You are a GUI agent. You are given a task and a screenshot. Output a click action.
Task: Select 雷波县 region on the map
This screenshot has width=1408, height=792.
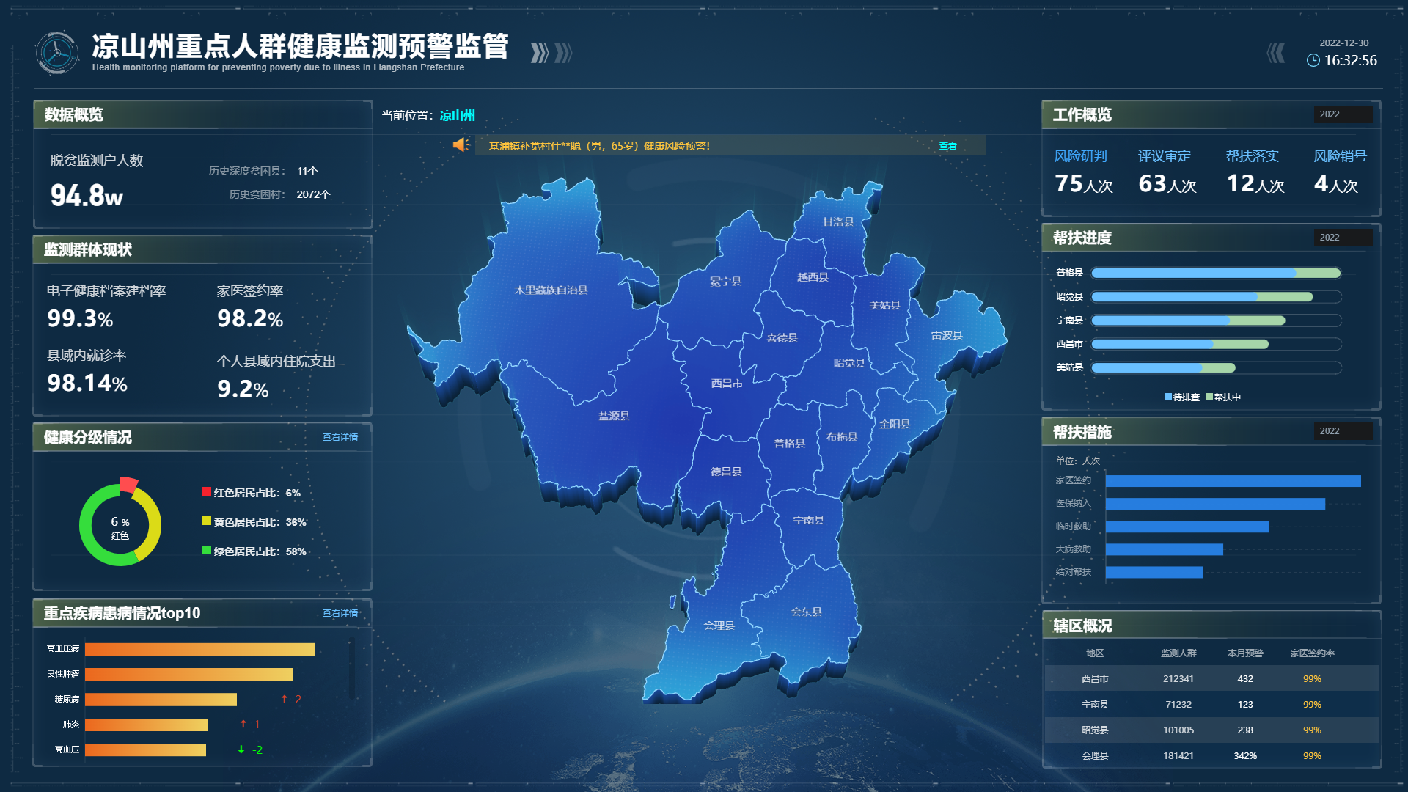(946, 335)
